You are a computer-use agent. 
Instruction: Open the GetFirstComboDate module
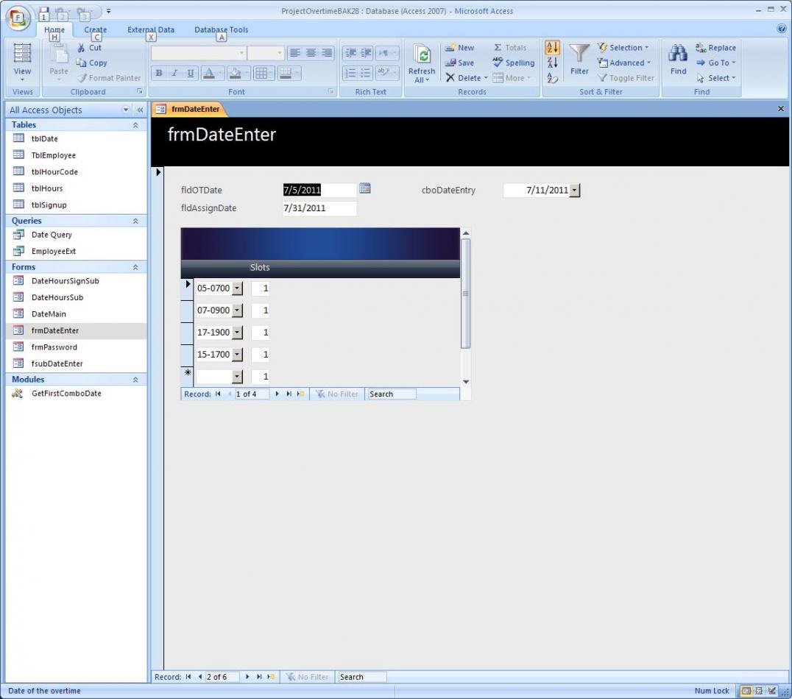tap(66, 394)
